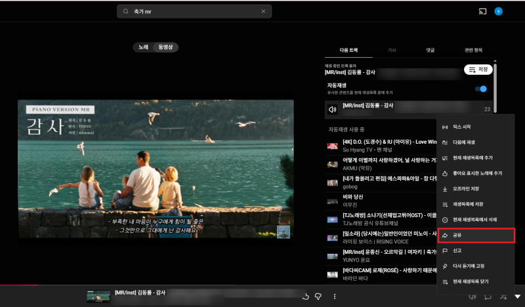Like the song with thumbs-up icon
Screen dimensions: 525x307
pyautogui.click(x=305, y=297)
